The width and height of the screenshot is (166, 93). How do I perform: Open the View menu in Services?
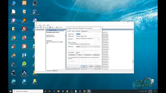click(44, 25)
